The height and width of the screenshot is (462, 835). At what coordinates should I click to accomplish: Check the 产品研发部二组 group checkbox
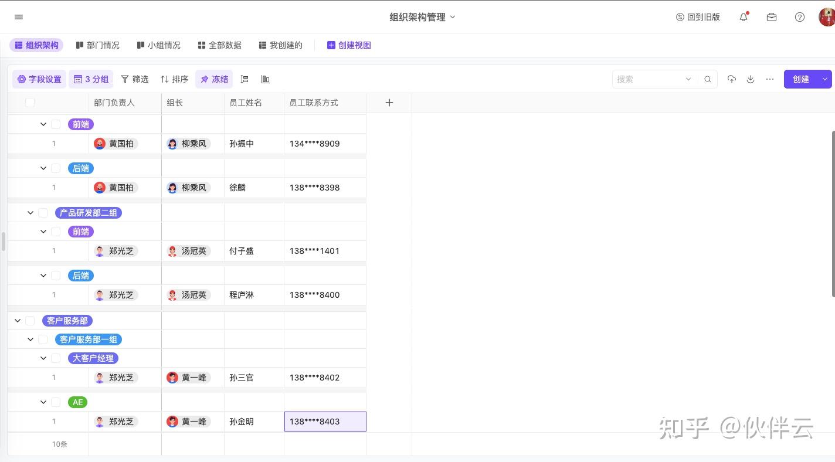43,213
